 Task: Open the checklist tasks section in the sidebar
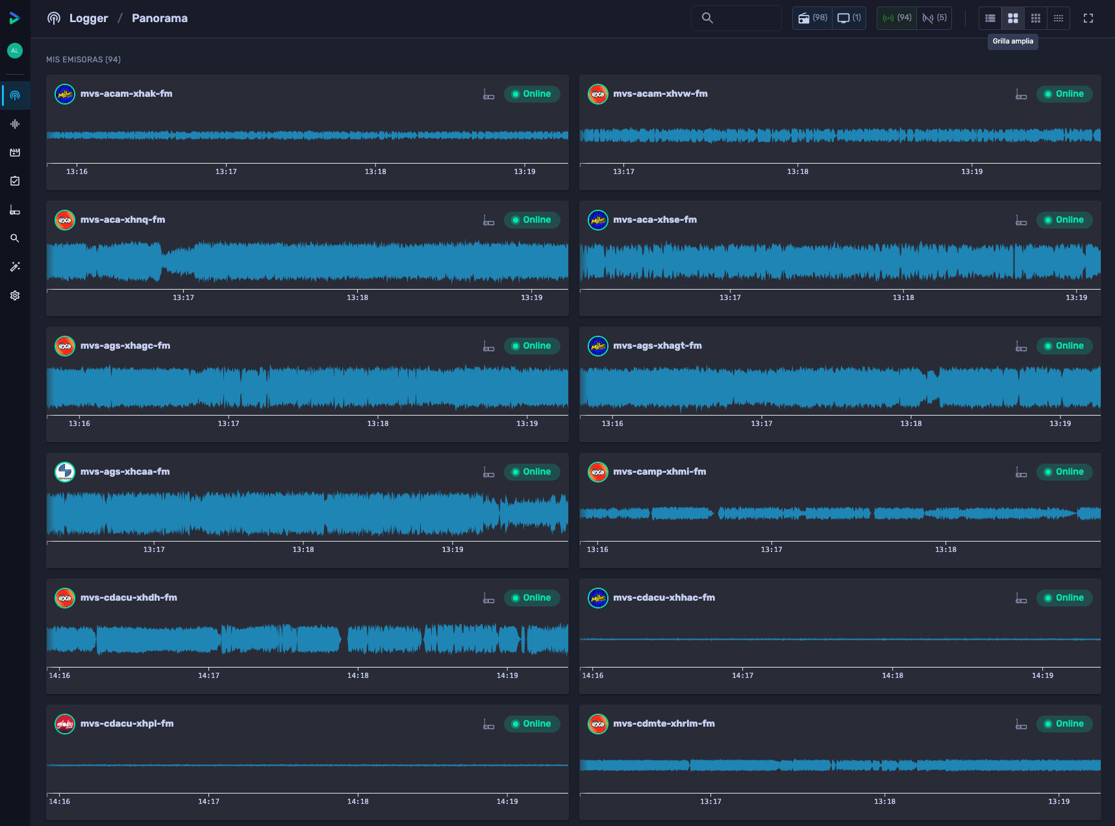pos(15,181)
